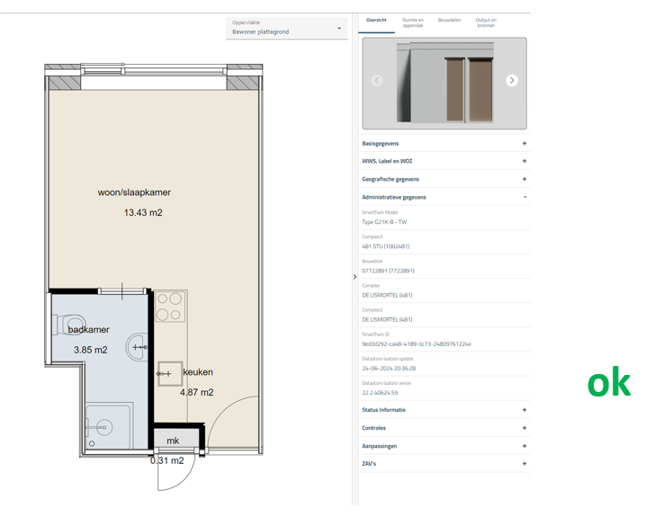Click the bathroom washbasin symbol

point(139,347)
